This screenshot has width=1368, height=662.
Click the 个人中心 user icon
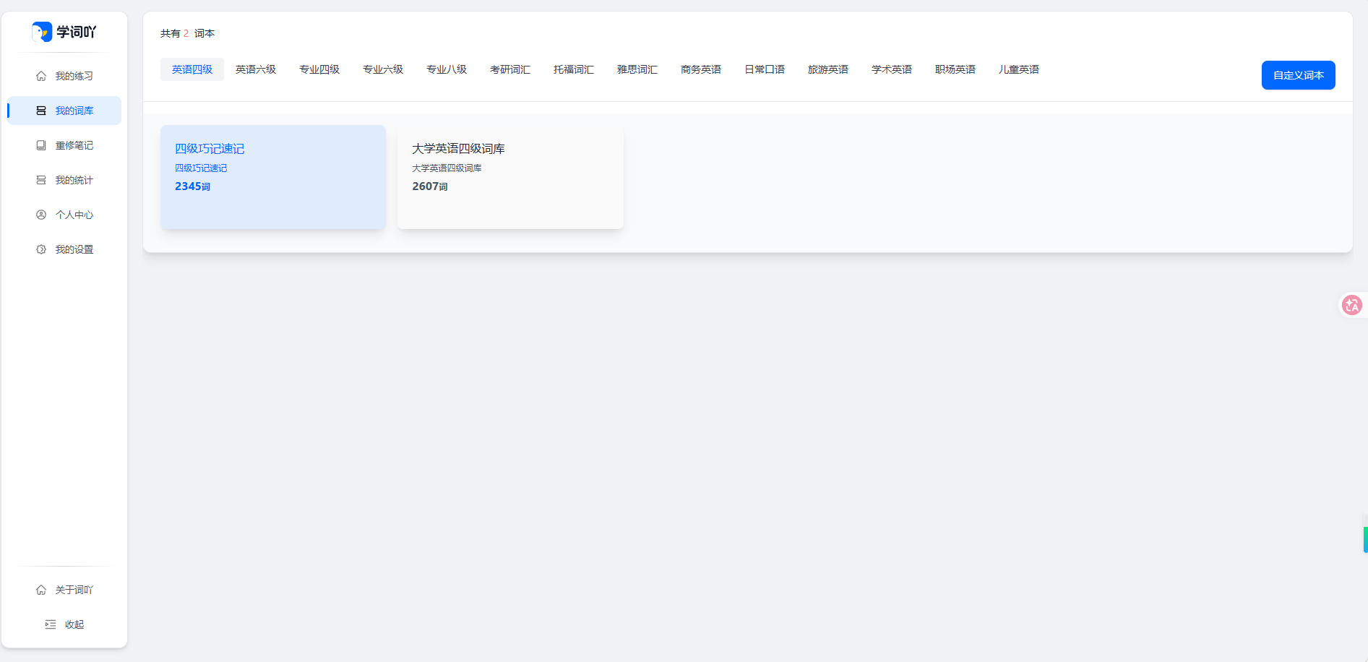(41, 215)
